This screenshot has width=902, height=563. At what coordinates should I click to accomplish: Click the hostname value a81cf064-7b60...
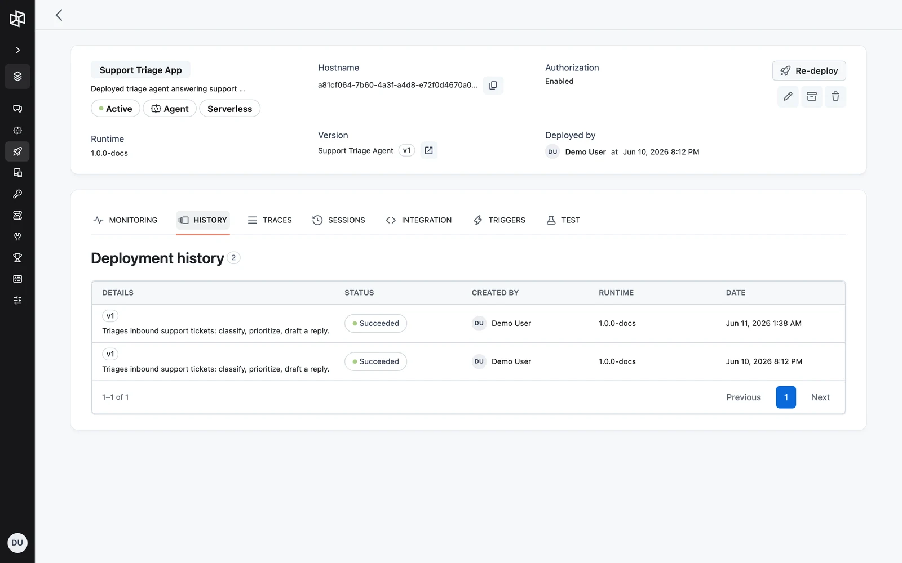click(x=398, y=85)
